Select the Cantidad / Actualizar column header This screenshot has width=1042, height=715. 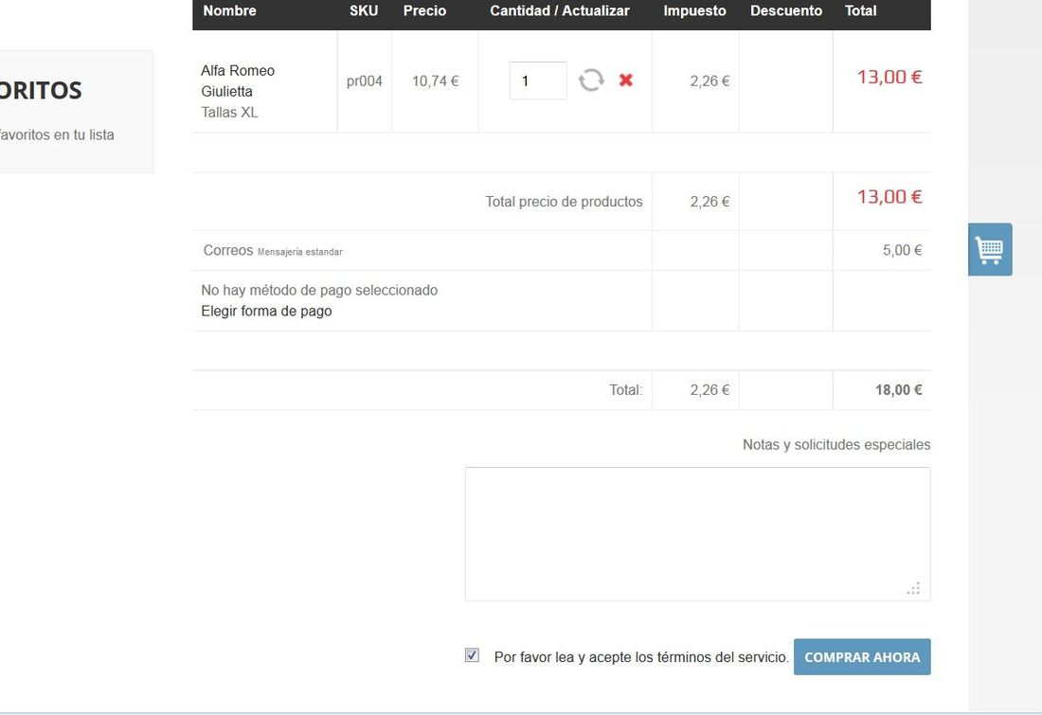[560, 10]
